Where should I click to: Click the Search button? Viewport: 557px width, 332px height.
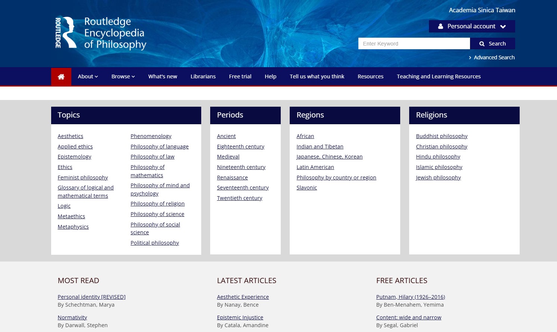tap(492, 44)
